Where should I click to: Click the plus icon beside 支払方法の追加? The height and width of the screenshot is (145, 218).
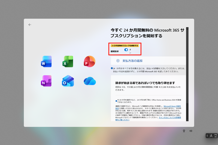pos(118,61)
